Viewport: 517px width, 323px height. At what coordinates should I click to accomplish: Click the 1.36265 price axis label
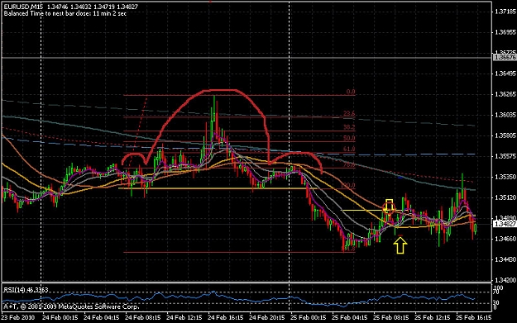pyautogui.click(x=505, y=94)
